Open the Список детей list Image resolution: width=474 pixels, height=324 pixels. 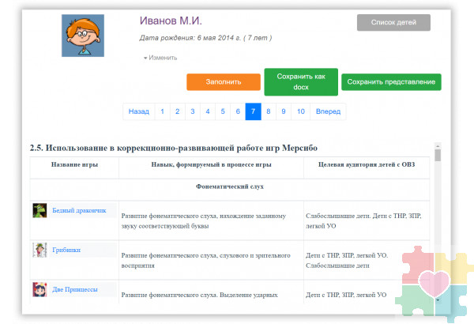tap(393, 22)
